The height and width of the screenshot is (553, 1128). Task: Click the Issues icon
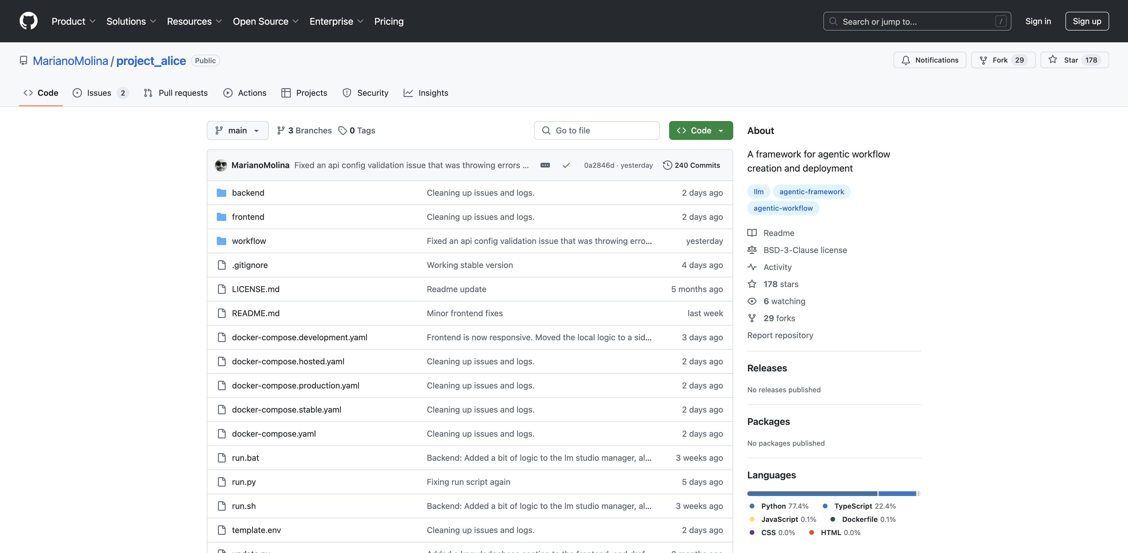click(x=78, y=93)
